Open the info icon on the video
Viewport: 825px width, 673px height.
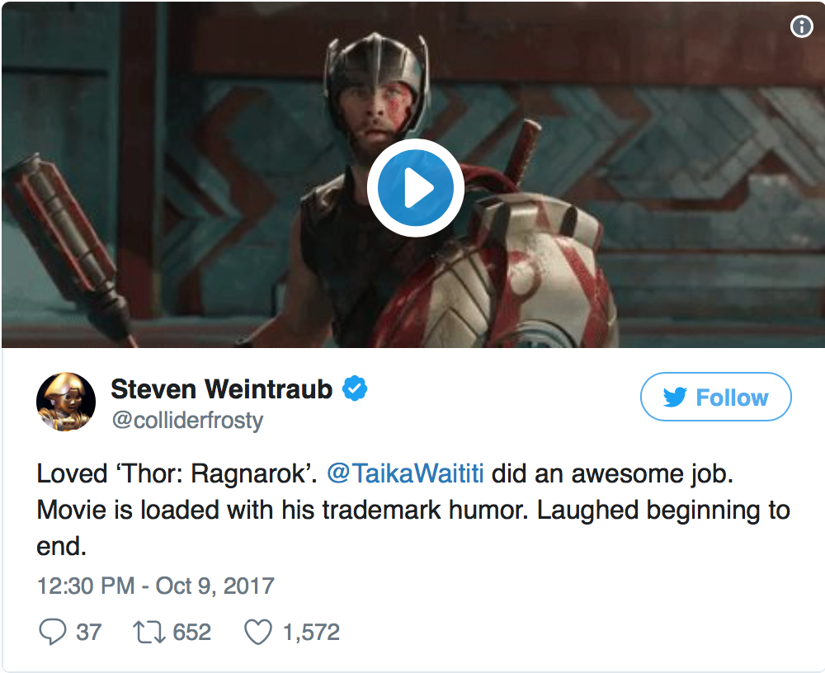[x=801, y=27]
